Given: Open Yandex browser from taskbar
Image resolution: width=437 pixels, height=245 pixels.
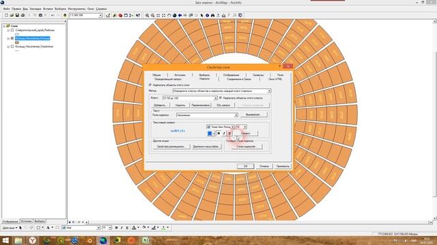Looking at the screenshot, I should click(x=33, y=240).
